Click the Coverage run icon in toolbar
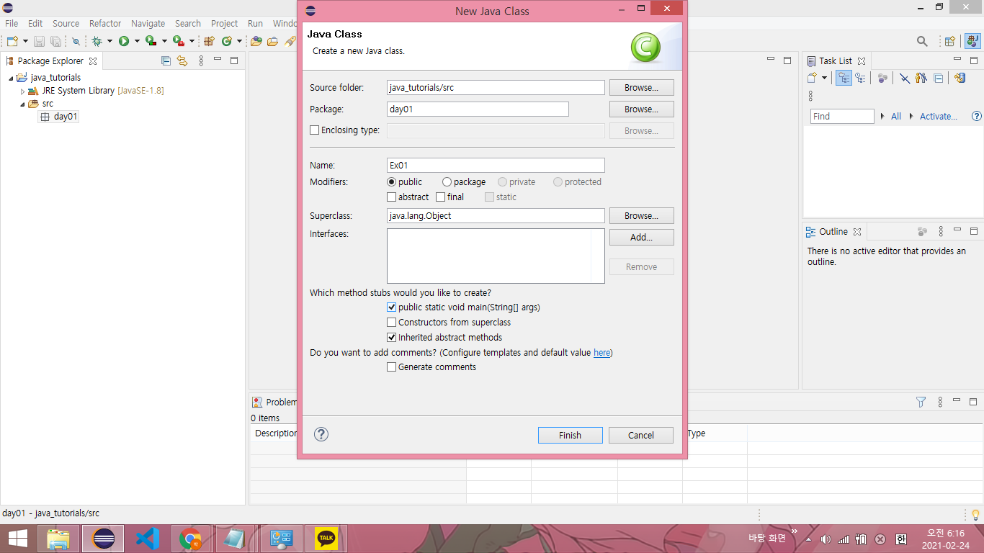Viewport: 984px width, 553px height. tap(151, 41)
